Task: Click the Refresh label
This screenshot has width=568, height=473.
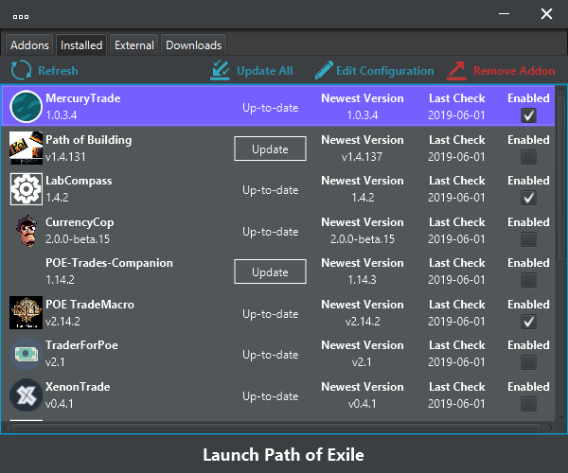Action: point(58,71)
